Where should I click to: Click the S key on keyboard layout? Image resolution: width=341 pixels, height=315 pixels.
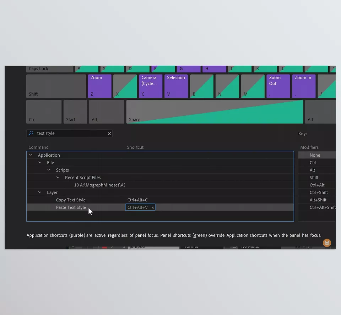112,69
